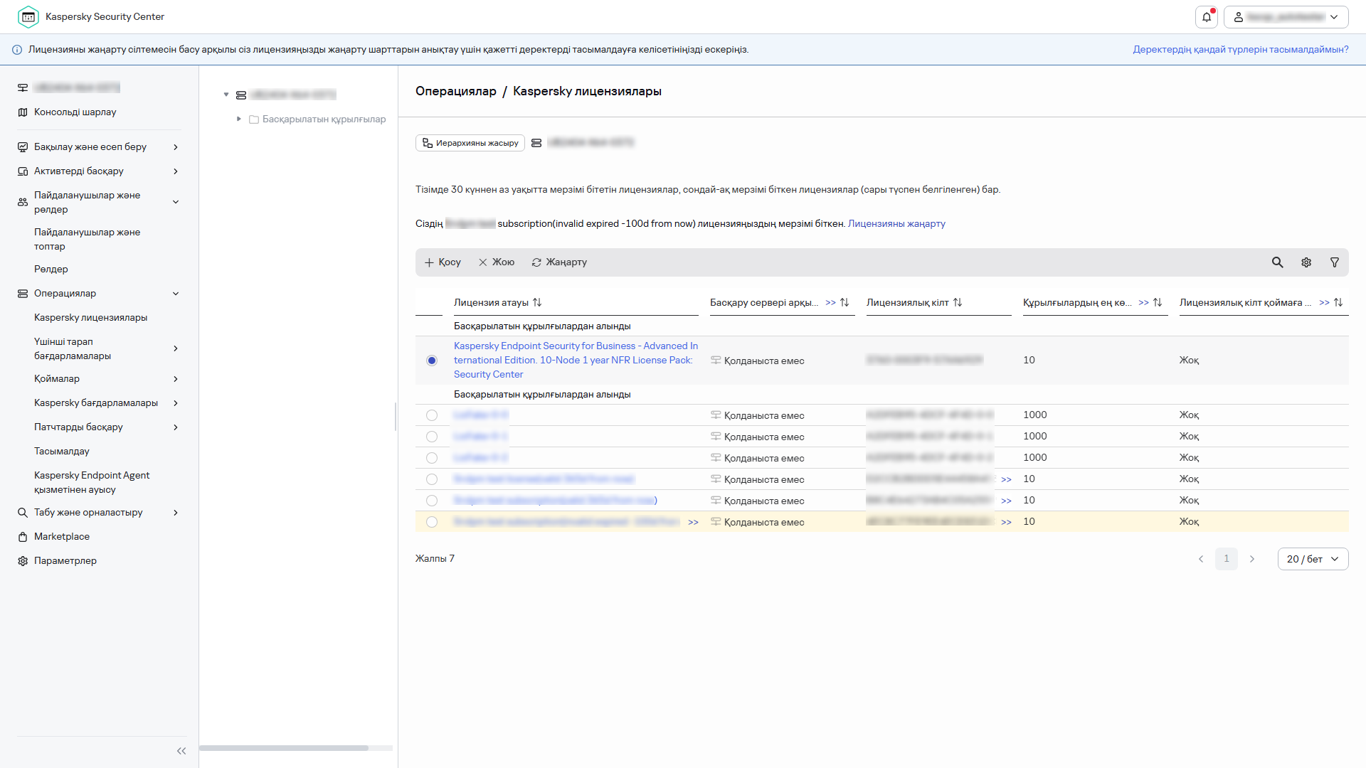1366x768 pixels.
Task: Expand the Басқарылатын құрылғылар tree node
Action: [239, 119]
